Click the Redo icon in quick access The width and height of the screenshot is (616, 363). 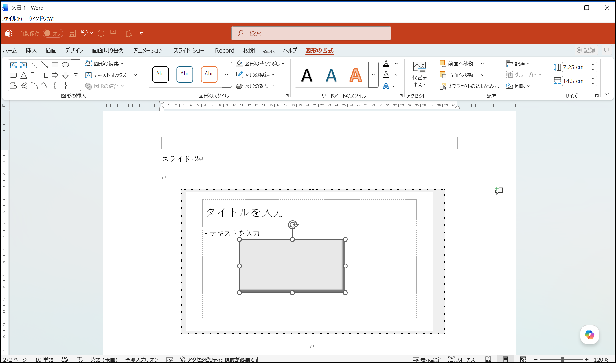pyautogui.click(x=101, y=33)
